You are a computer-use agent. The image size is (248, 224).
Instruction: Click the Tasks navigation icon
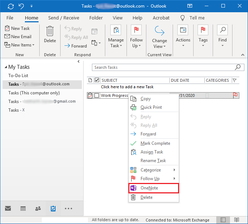click(x=53, y=209)
